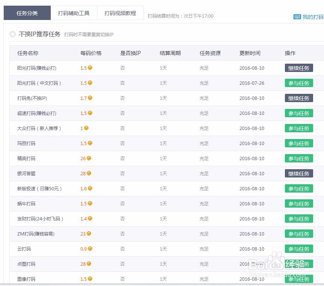The image size is (324, 286).
Task: Click the 继续任务 button for 银河答题
Action: [x=298, y=173]
